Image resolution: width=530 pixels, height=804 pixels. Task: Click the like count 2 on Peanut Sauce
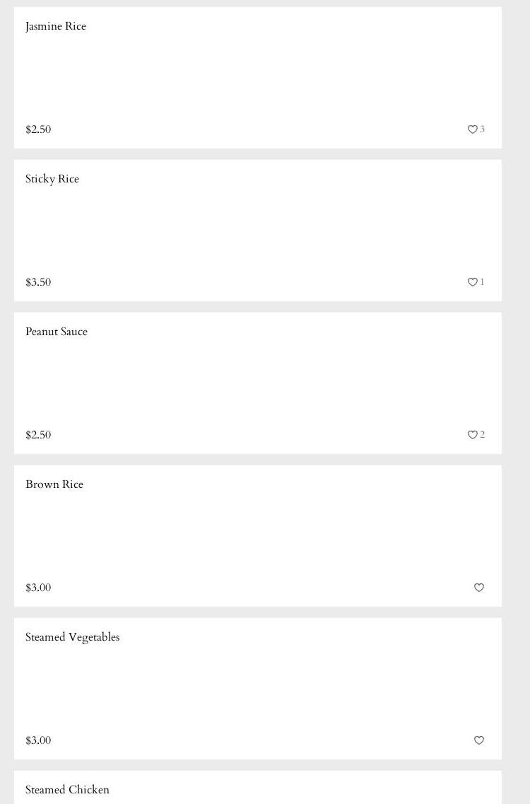coord(483,435)
